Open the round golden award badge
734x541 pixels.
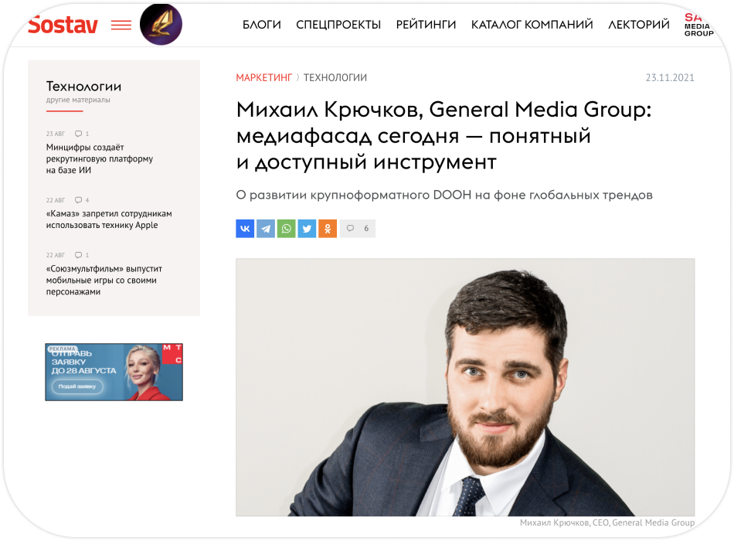tap(161, 25)
